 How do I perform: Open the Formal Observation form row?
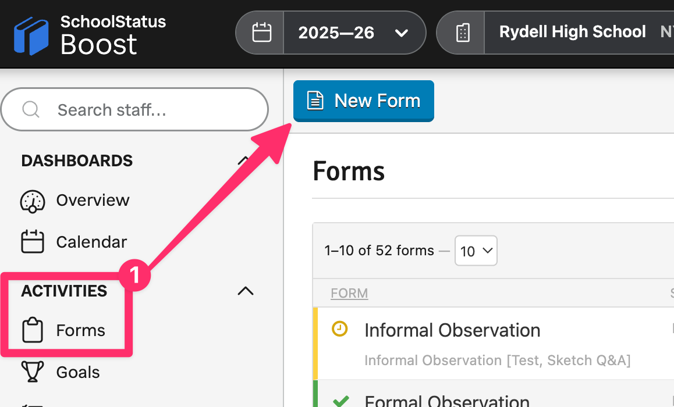pos(494,394)
